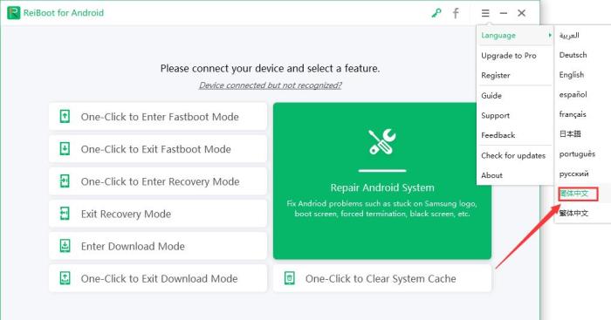Expand the Language submenu arrow
The width and height of the screenshot is (611, 320).
pos(550,36)
